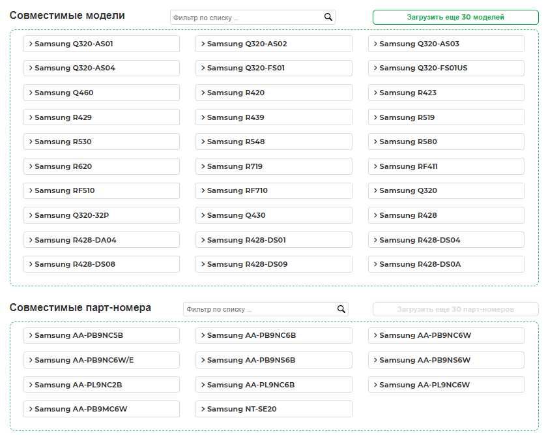Screen dimensions: 546x435
Task: Choose part number Samsung AA-PL9NC6B
Action: click(x=274, y=385)
